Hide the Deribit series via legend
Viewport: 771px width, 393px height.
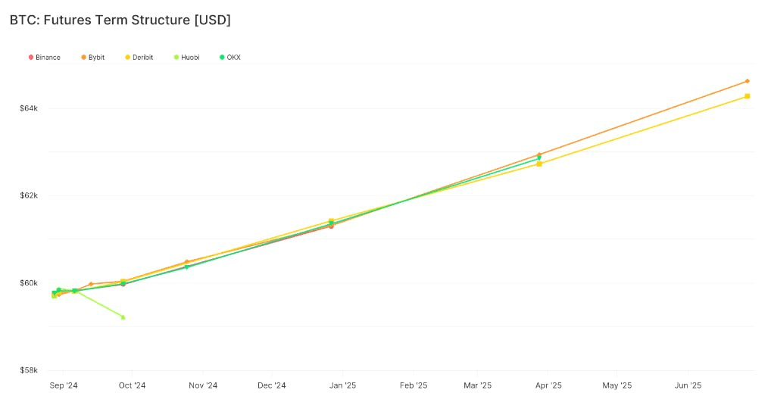[x=139, y=57]
